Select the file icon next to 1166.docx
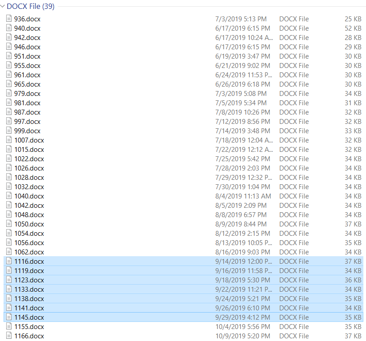 [x=9, y=336]
